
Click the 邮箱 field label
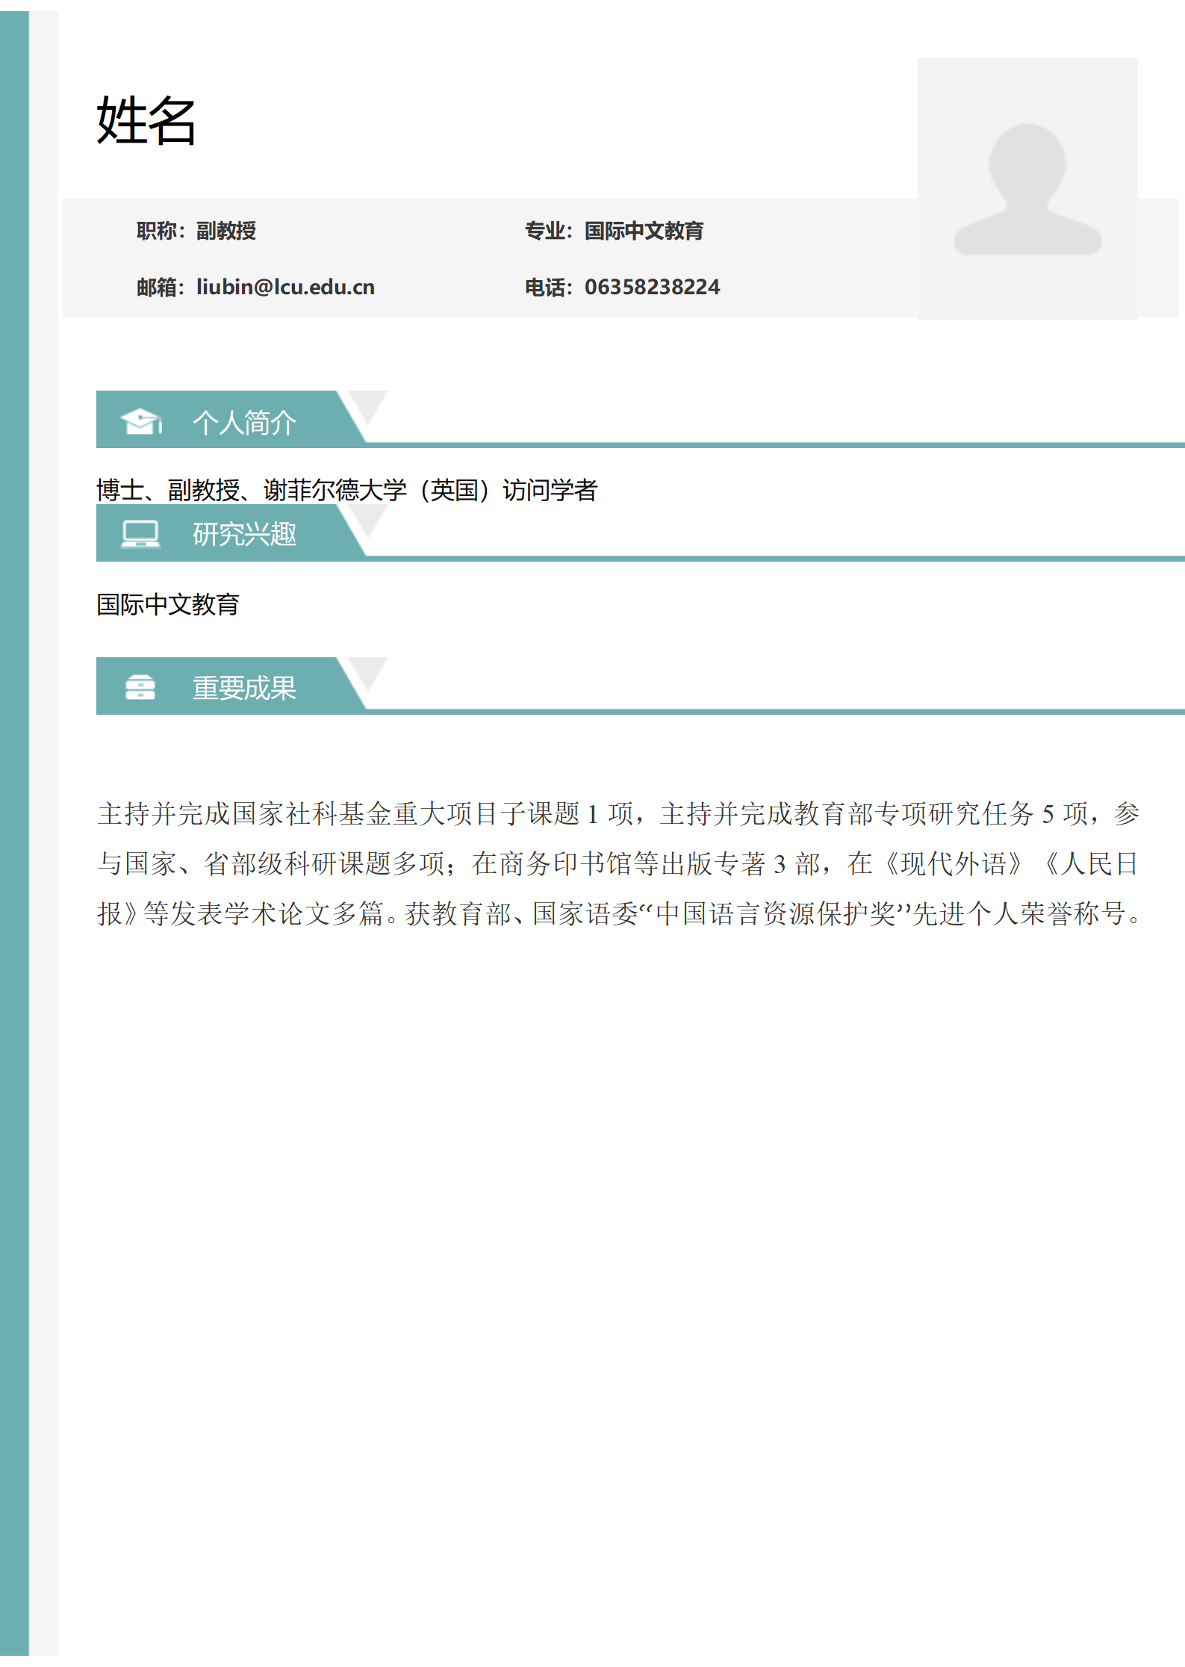coord(158,287)
